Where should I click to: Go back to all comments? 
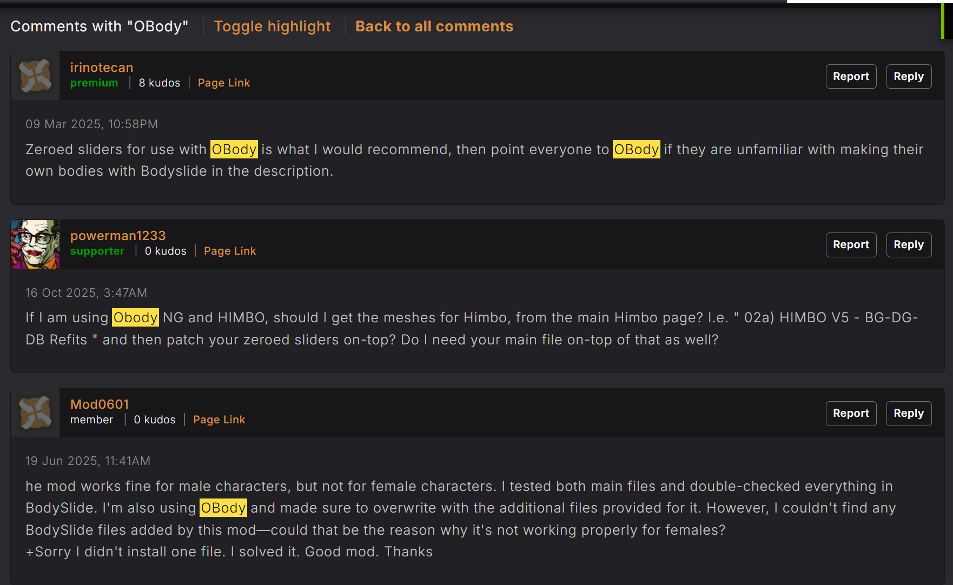point(434,26)
